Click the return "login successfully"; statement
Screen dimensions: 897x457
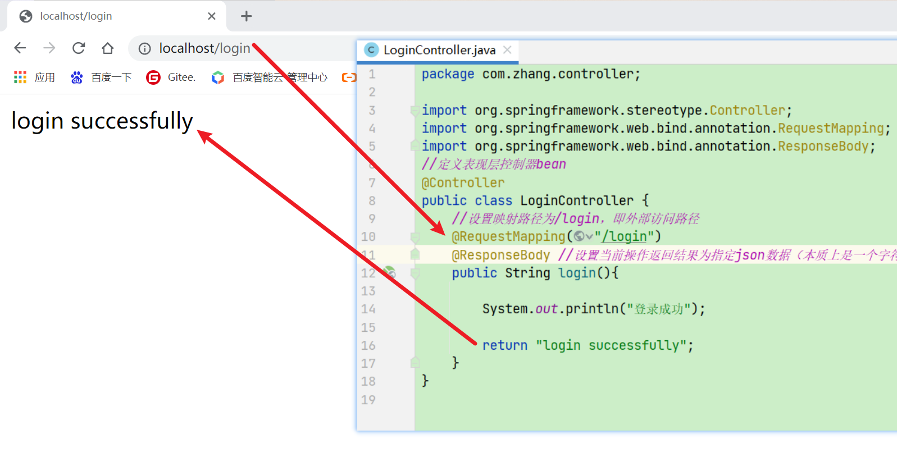[588, 345]
